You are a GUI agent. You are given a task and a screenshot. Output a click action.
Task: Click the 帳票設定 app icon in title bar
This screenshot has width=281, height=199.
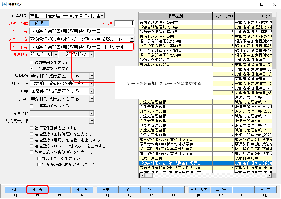[5, 4]
